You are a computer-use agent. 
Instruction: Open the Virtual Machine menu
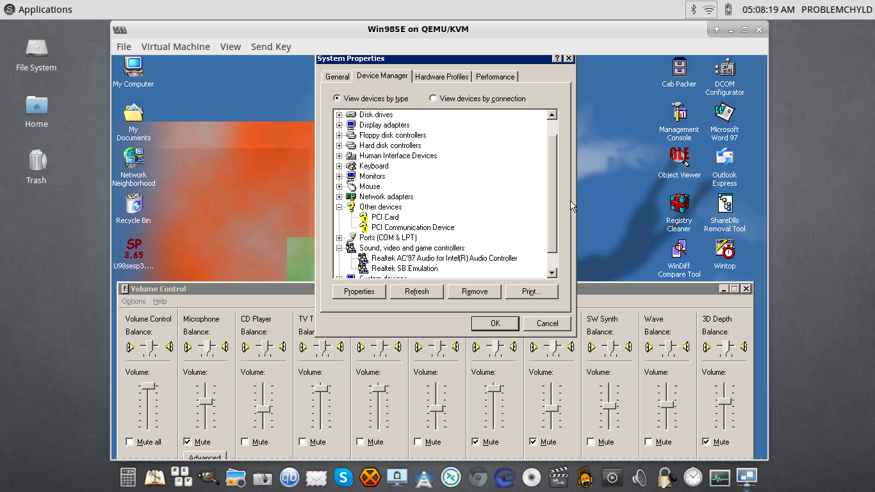pos(176,47)
